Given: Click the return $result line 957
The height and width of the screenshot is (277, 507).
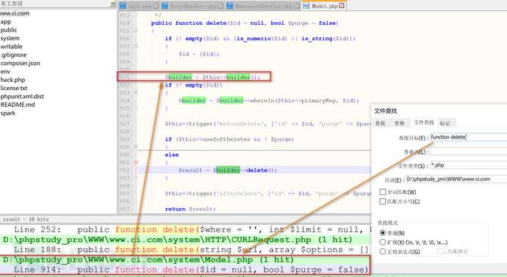Looking at the screenshot, I should point(190,209).
